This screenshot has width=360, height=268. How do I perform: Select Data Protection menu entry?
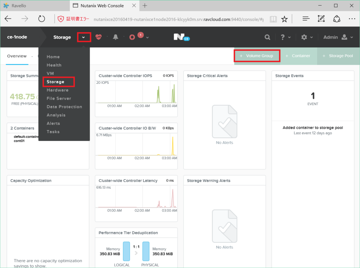(64, 107)
